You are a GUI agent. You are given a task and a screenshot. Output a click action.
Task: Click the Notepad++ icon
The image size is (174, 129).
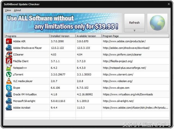pos(9,68)
